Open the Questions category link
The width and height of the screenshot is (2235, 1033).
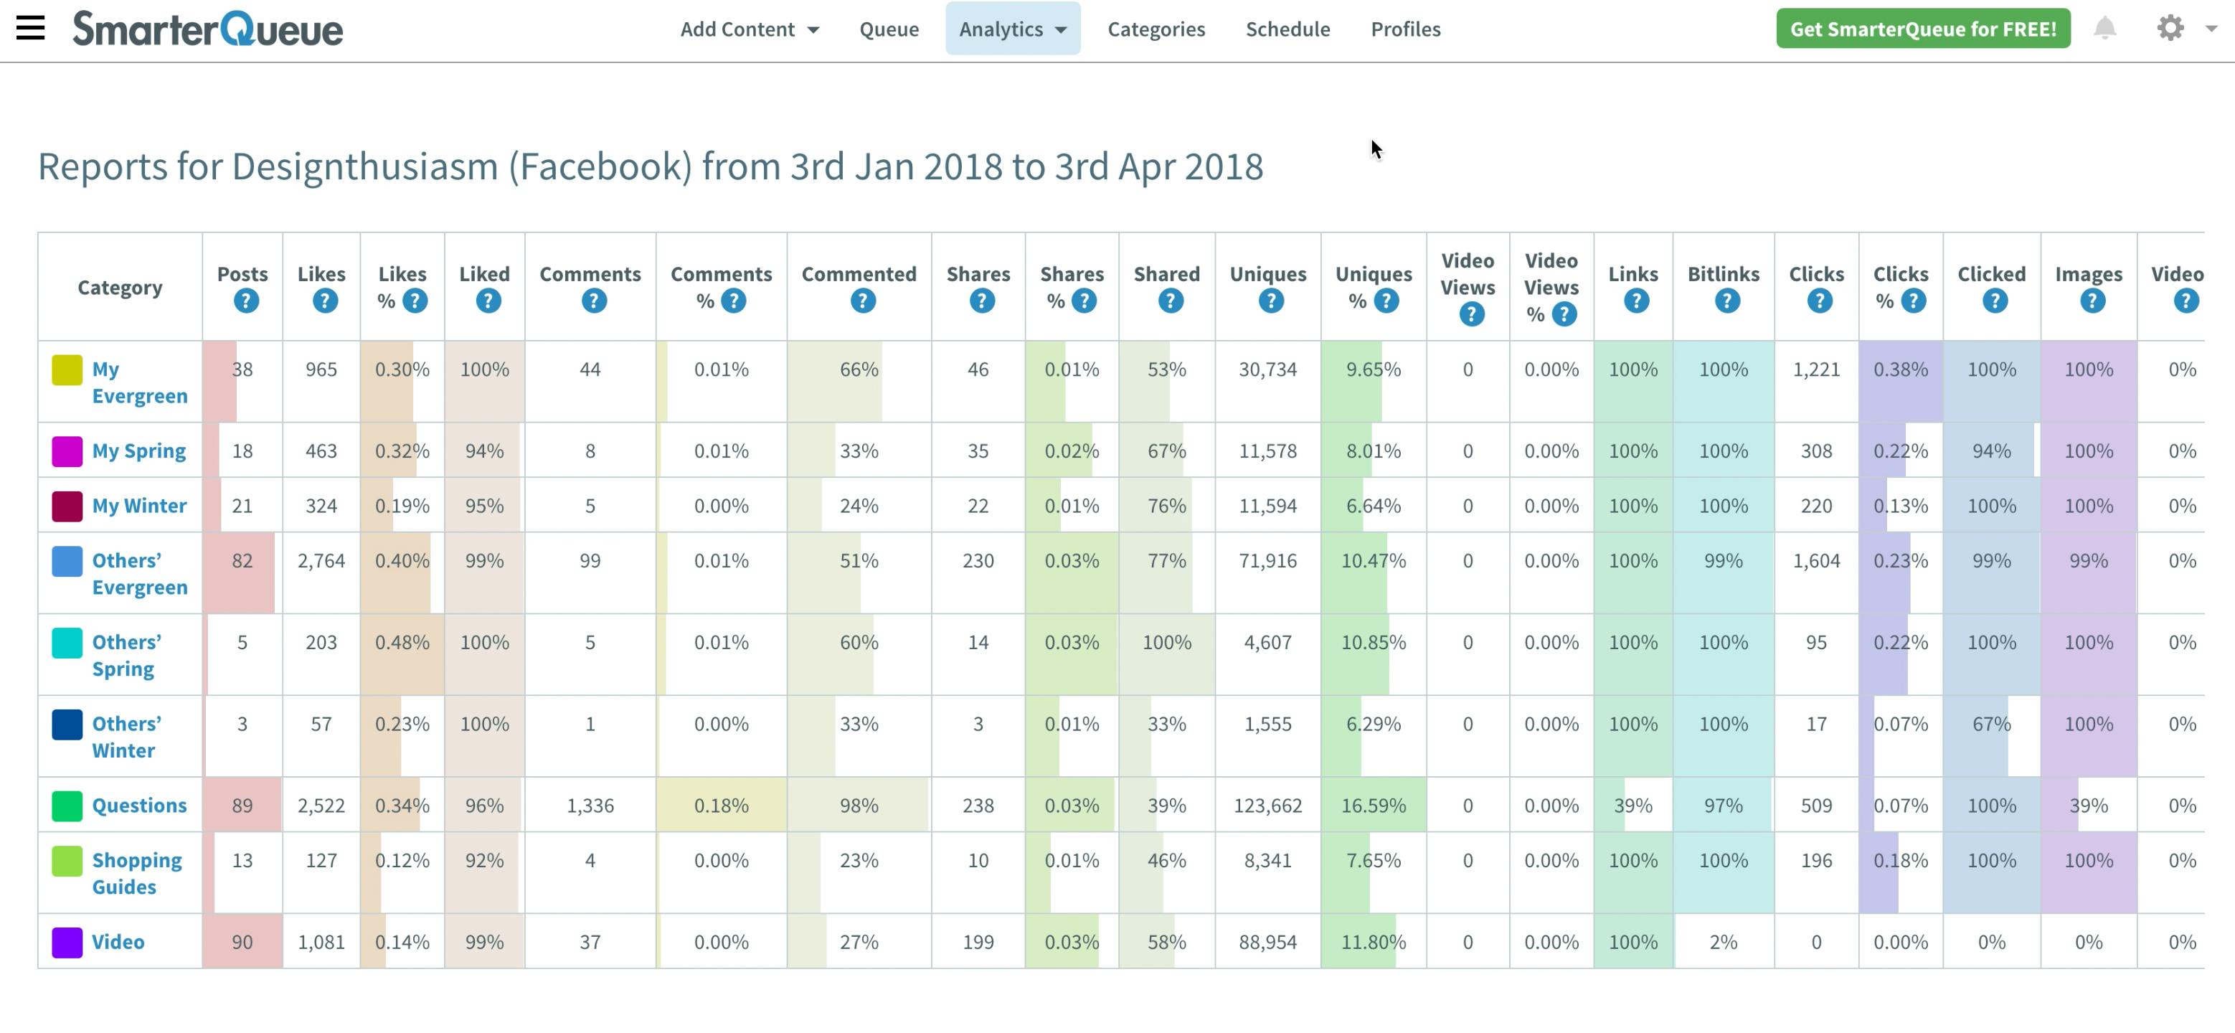[139, 805]
